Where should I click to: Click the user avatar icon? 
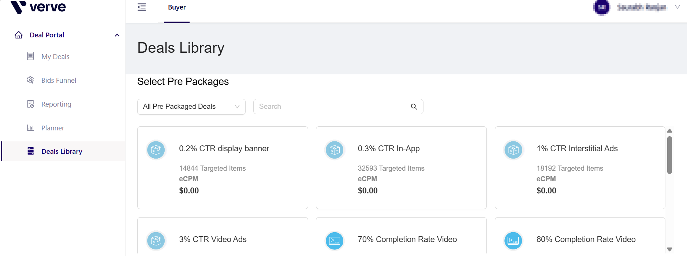[601, 7]
